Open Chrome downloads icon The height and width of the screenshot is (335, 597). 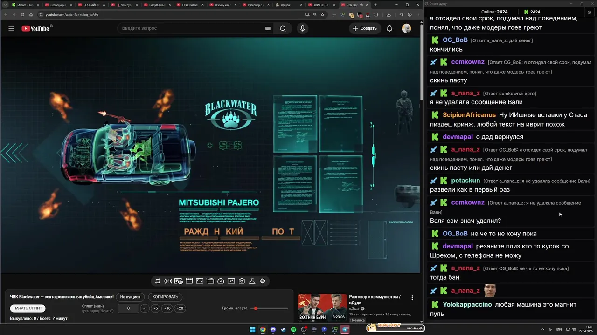[389, 14]
